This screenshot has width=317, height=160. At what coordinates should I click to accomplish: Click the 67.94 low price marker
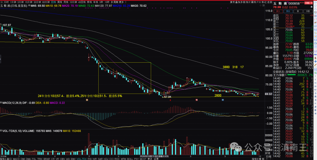(168, 97)
